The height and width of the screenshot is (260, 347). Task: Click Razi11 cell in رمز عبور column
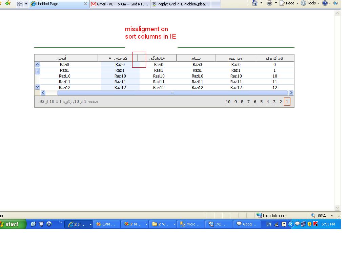pyautogui.click(x=236, y=82)
